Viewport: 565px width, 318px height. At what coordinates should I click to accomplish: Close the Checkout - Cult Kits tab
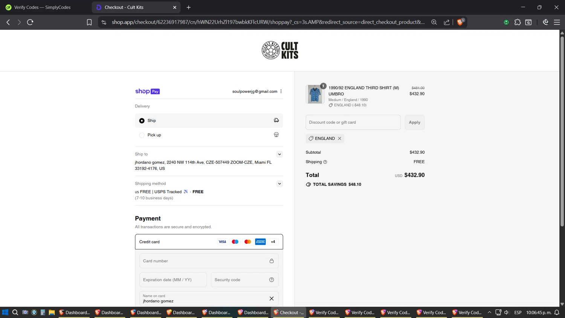click(x=175, y=8)
